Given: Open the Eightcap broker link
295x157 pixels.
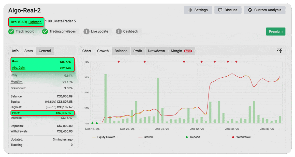Looking at the screenshot, I should pos(35,22).
